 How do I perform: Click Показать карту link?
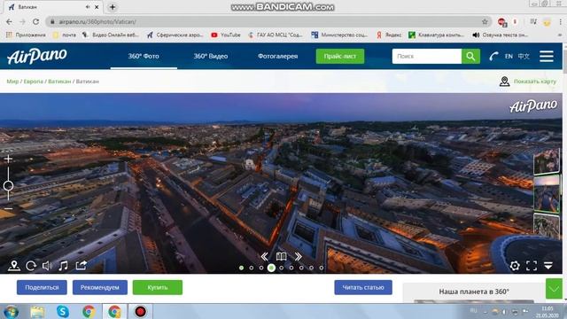tap(535, 82)
